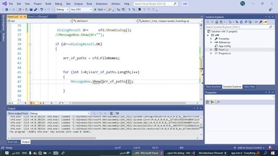Click the user account avatar N
The height and width of the screenshot is (156, 278).
pos(242,3)
